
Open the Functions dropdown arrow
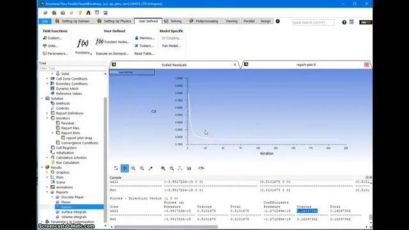91,54
